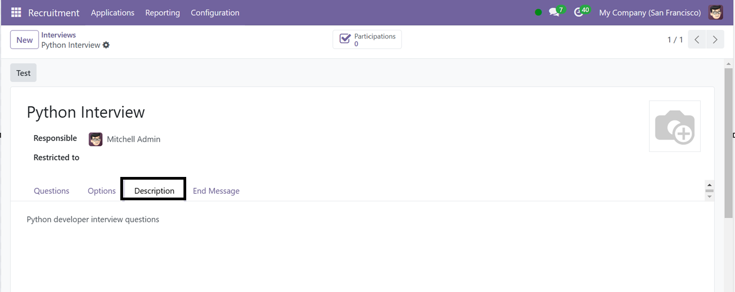Go back via Interviews breadcrumb link
Screen dimensions: 735x292
coord(59,35)
